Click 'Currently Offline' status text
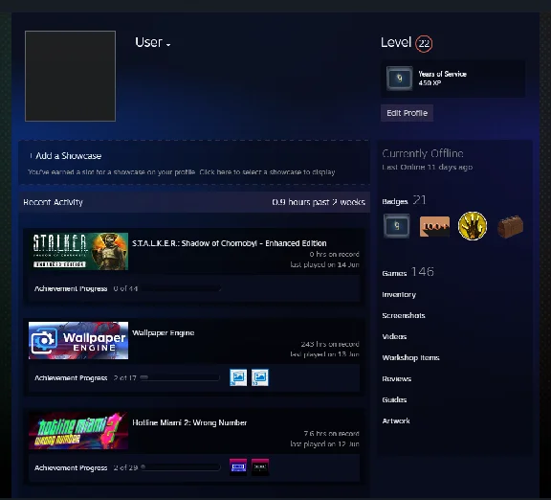 click(x=423, y=154)
